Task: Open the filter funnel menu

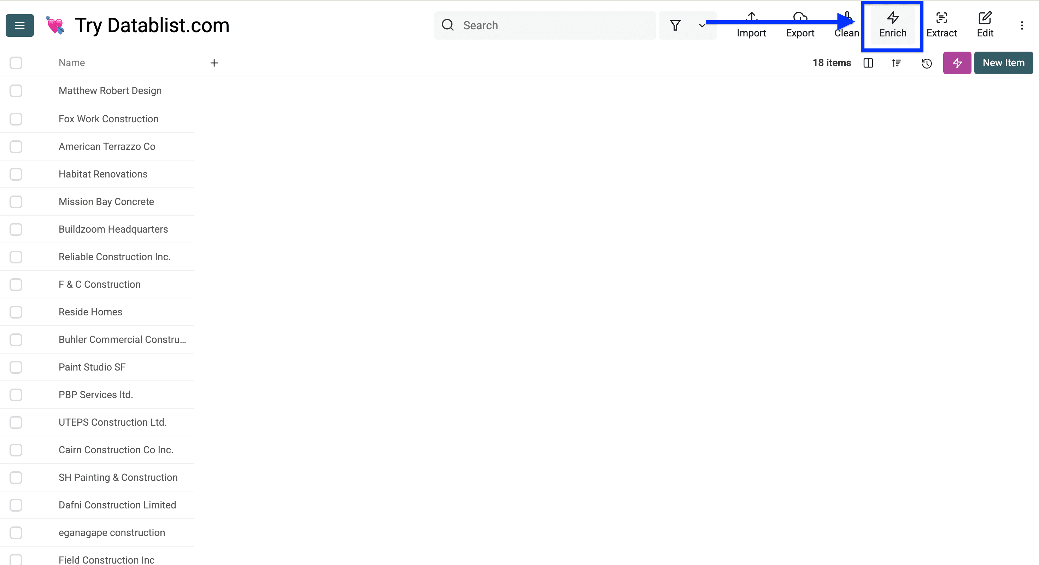Action: pyautogui.click(x=675, y=25)
